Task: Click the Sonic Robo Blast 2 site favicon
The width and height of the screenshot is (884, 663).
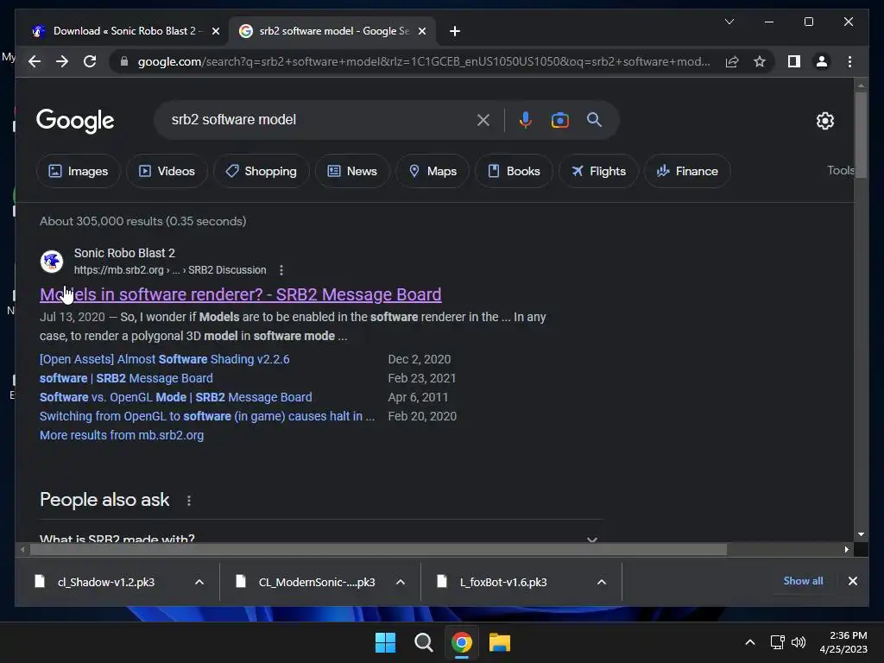Action: click(52, 262)
